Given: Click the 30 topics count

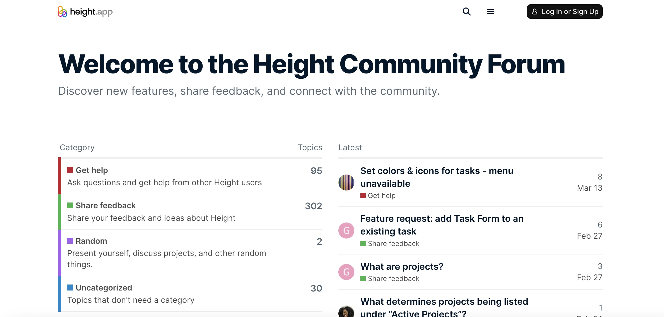Looking at the screenshot, I should click(316, 288).
